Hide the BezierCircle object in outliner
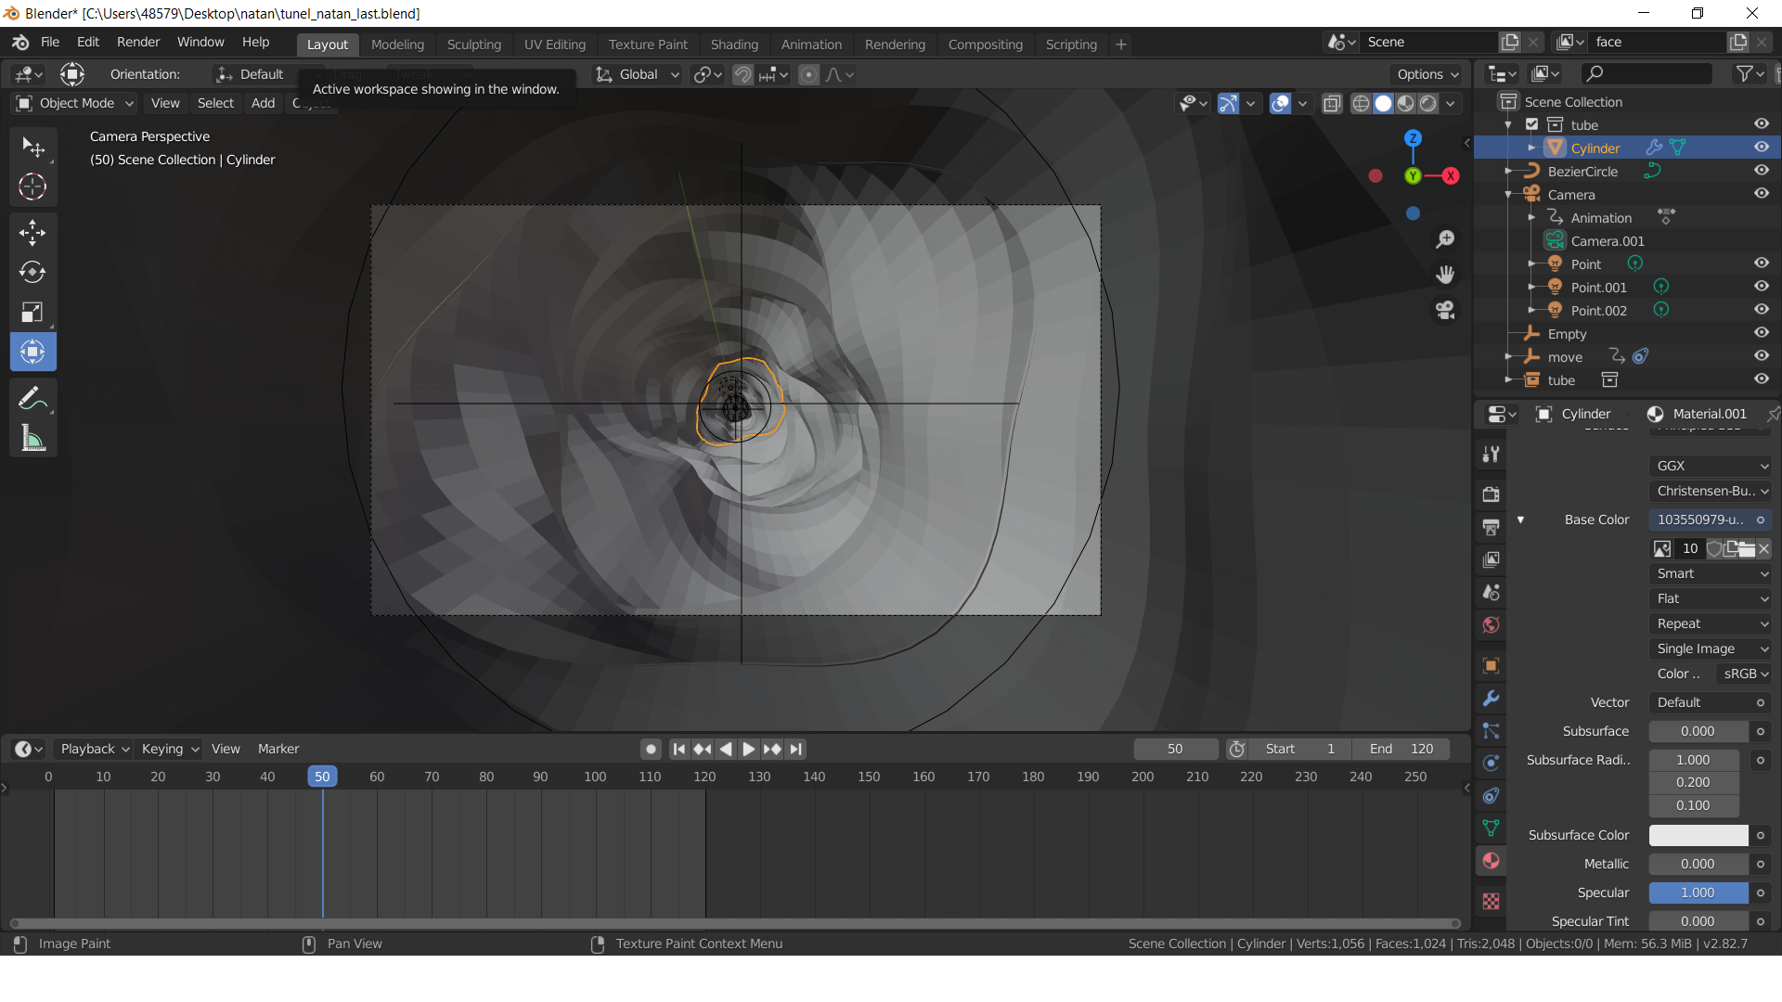This screenshot has width=1782, height=1002. [x=1761, y=171]
